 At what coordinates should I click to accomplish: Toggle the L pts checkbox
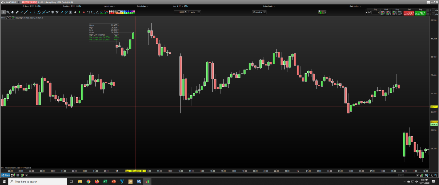pyautogui.click(x=428, y=14)
